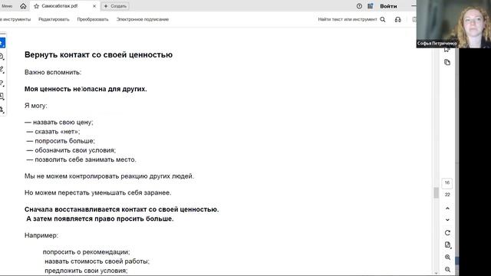Close the Самосаботаж.pdf tab
The height and width of the screenshot is (276, 491).
[94, 6]
